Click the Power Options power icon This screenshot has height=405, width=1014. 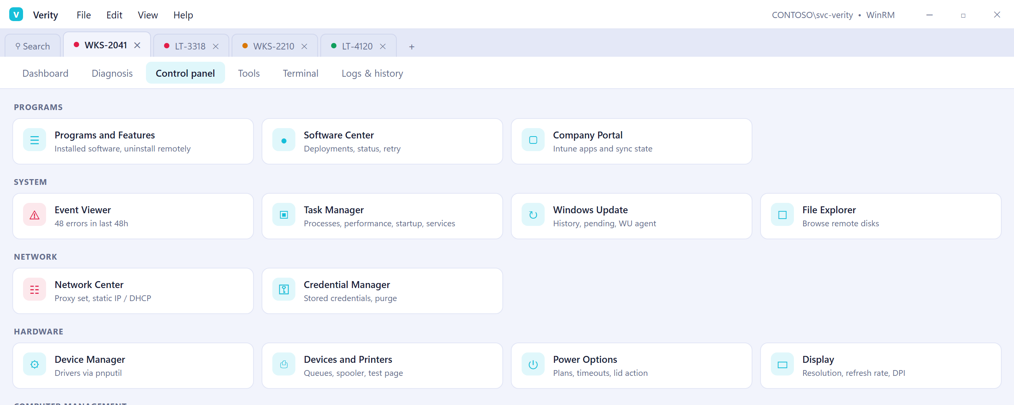533,364
